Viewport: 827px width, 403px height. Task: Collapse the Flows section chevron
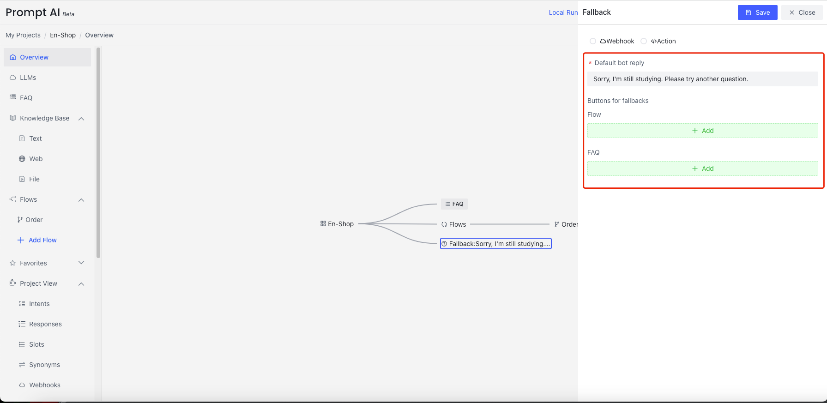81,200
